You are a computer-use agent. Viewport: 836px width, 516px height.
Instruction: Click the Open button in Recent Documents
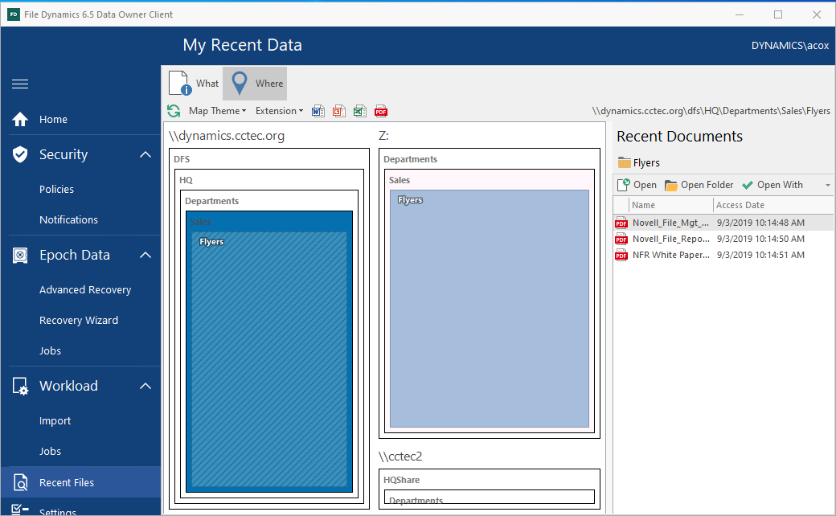(637, 185)
